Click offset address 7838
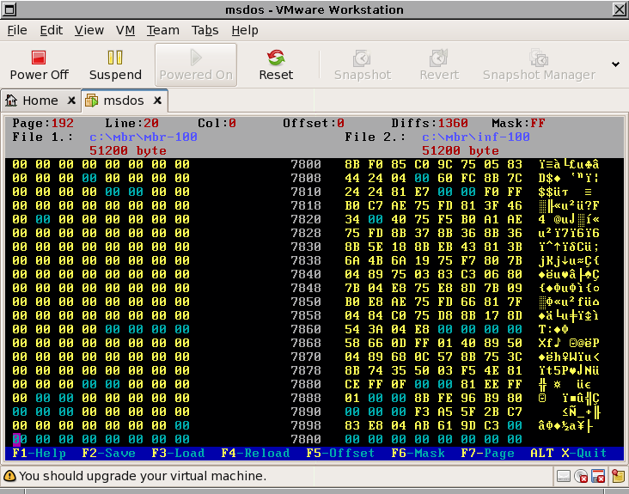629x494 pixels. coord(306,260)
